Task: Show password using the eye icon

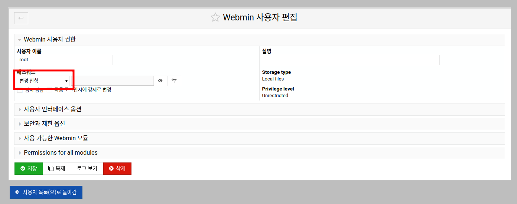Action: coord(160,80)
